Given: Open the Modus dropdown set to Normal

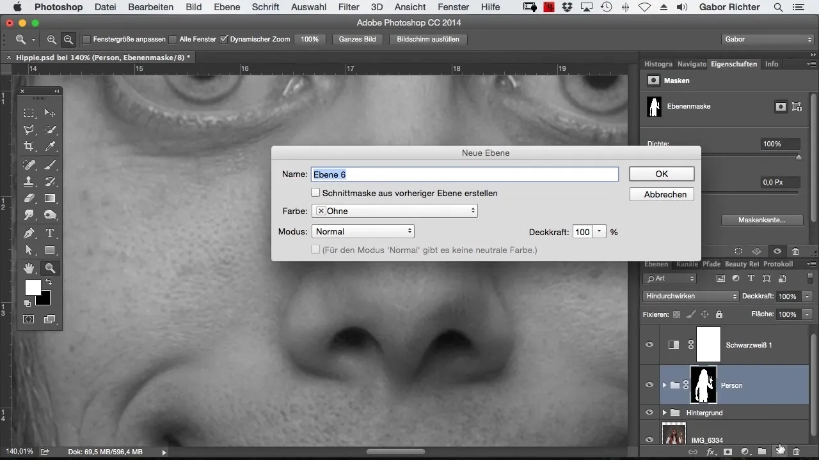Looking at the screenshot, I should pos(363,231).
